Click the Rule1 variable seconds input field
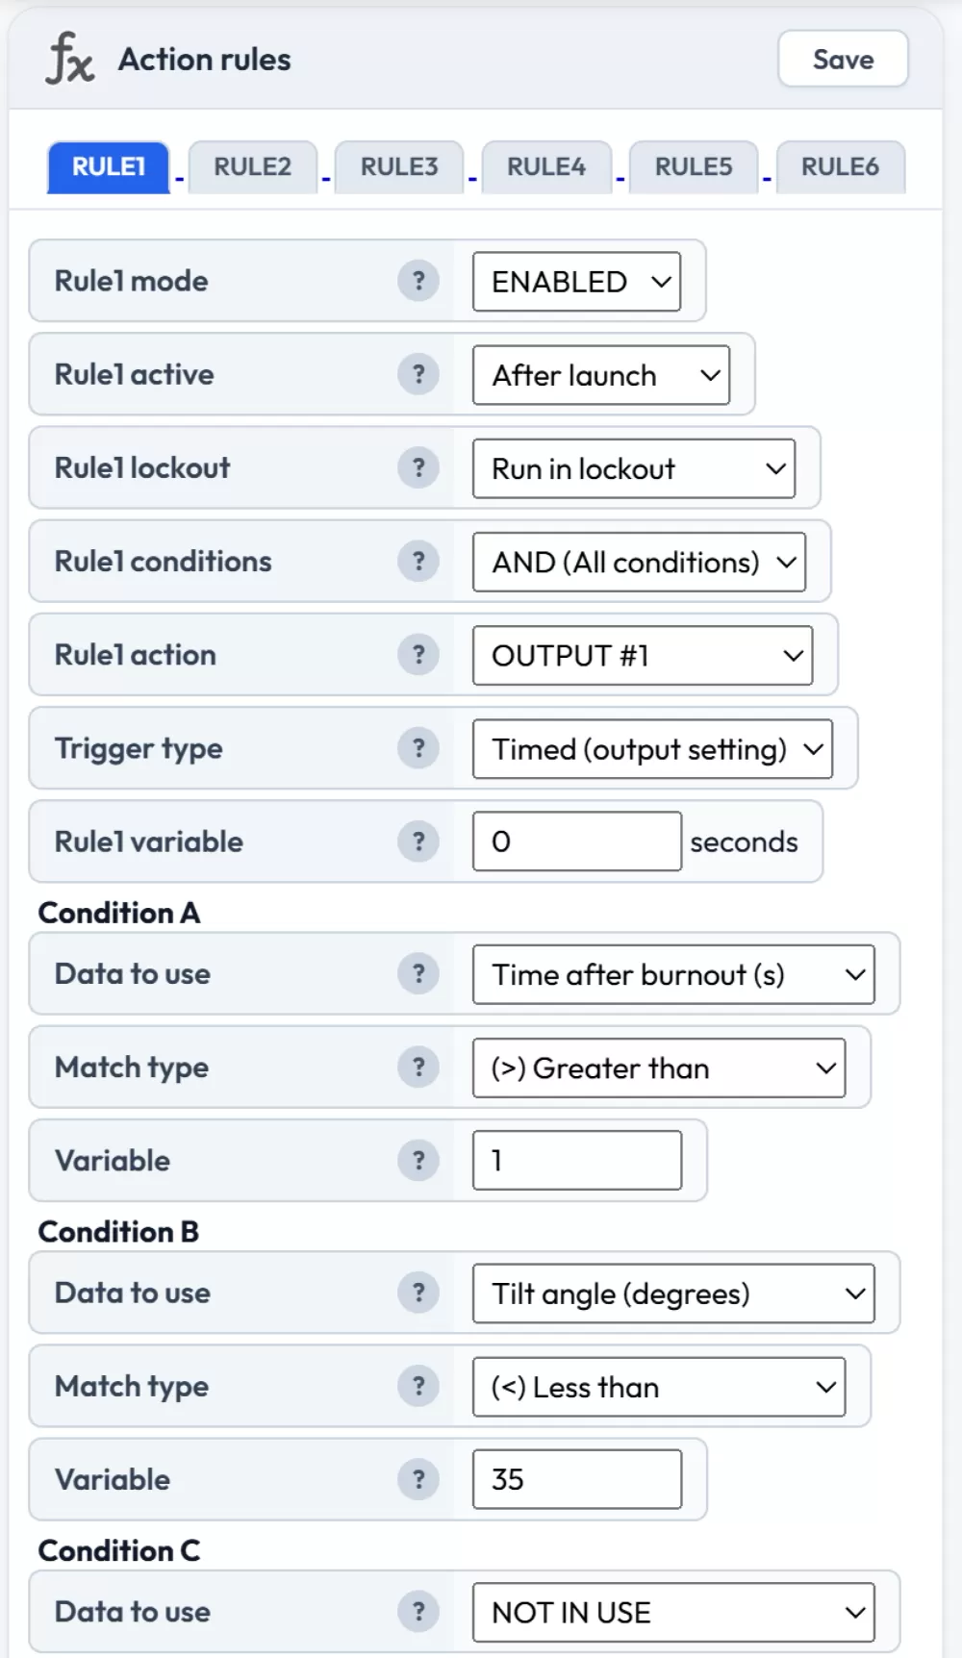The height and width of the screenshot is (1658, 962). tap(577, 842)
